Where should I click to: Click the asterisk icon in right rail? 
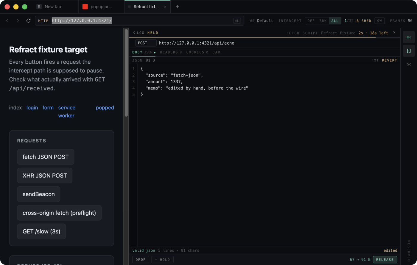pos(409,64)
